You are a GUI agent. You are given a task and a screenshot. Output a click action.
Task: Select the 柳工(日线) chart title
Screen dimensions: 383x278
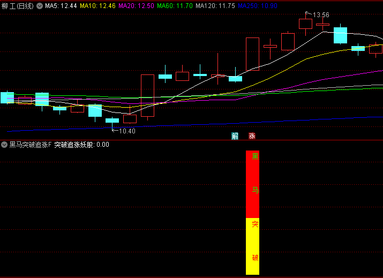pyautogui.click(x=18, y=6)
